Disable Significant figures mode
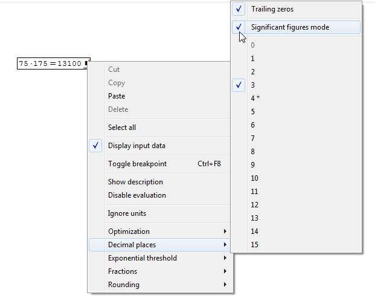Viewport: 375px width, 298px height. tap(290, 27)
